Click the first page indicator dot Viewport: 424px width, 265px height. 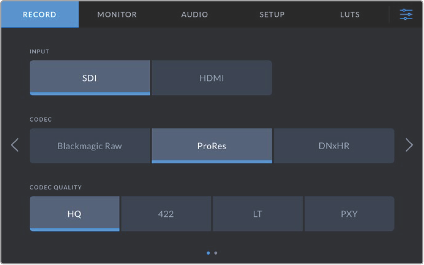pyautogui.click(x=208, y=253)
